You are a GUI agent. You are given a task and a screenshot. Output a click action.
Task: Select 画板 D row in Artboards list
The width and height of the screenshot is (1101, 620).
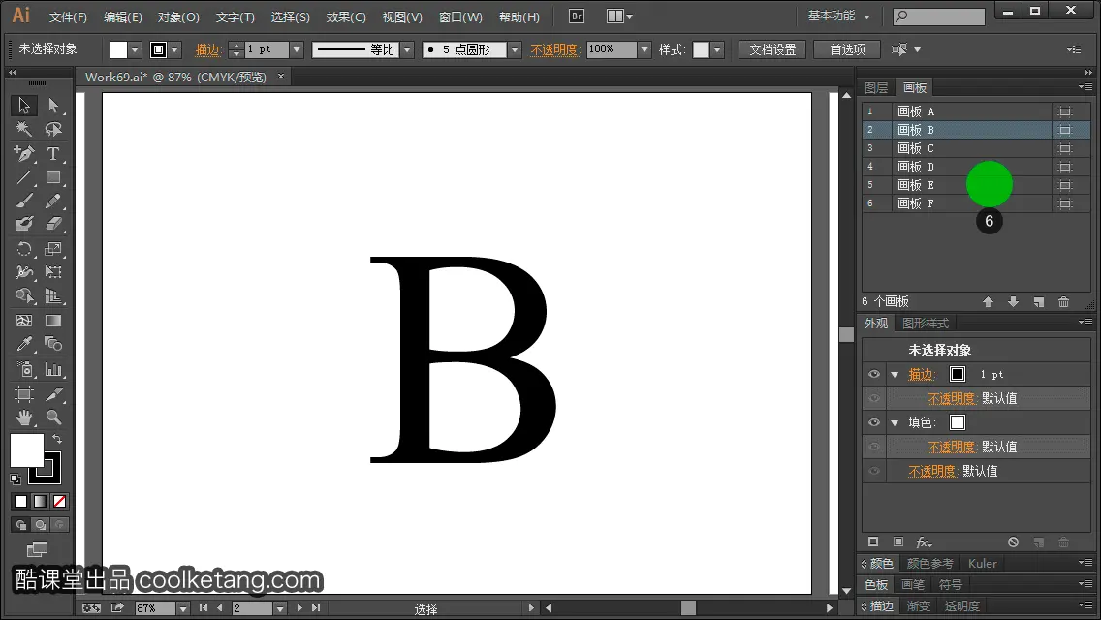(x=976, y=167)
